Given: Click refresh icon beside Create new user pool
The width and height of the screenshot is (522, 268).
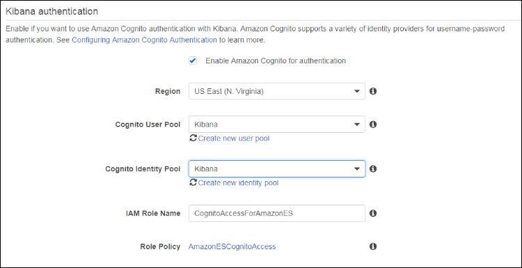Looking at the screenshot, I should 193,138.
